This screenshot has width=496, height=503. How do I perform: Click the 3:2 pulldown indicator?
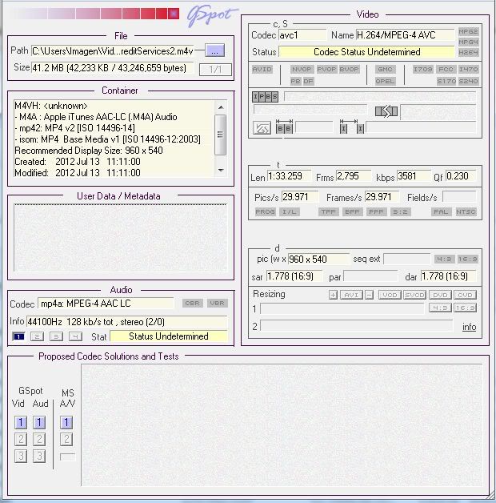click(401, 211)
